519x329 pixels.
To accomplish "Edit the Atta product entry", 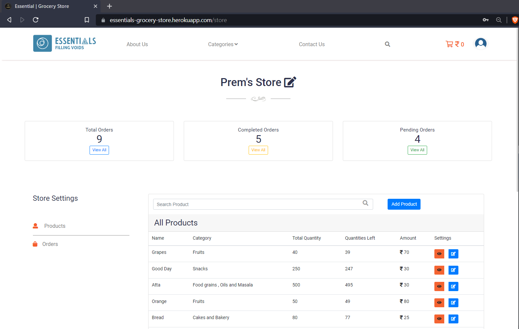I will 453,286.
